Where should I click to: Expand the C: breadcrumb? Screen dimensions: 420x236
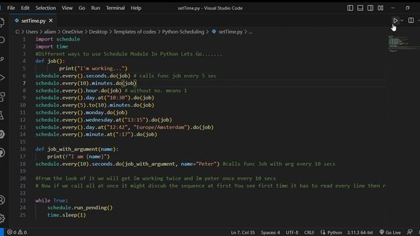pos(18,32)
